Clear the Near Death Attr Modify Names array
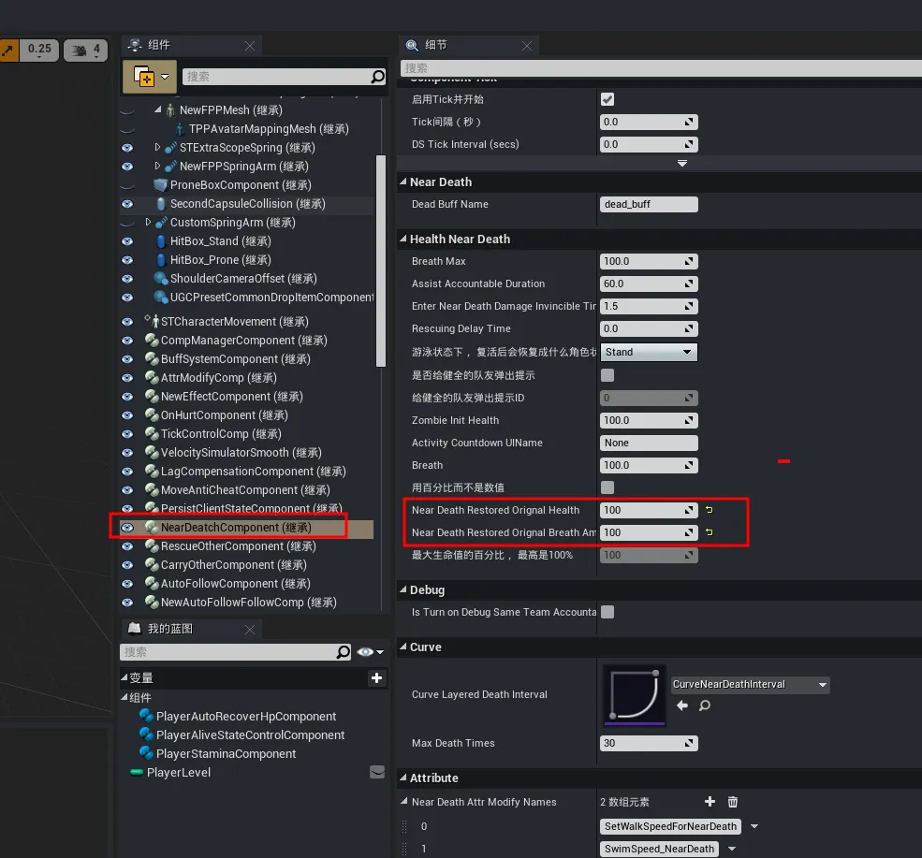 coord(733,802)
